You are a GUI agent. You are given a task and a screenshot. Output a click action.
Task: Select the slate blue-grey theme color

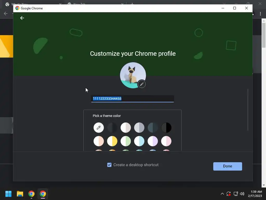(153, 127)
